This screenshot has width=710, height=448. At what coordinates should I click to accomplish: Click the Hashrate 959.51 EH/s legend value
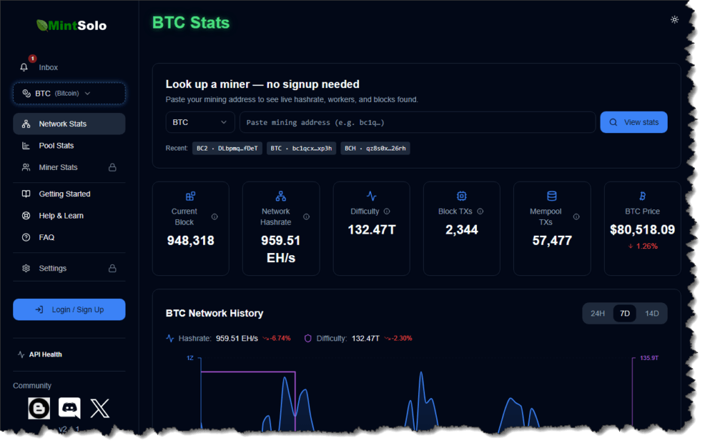(x=237, y=338)
